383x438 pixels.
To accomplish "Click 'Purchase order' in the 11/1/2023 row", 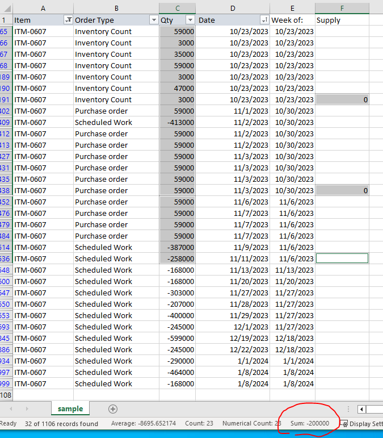I will [101, 111].
